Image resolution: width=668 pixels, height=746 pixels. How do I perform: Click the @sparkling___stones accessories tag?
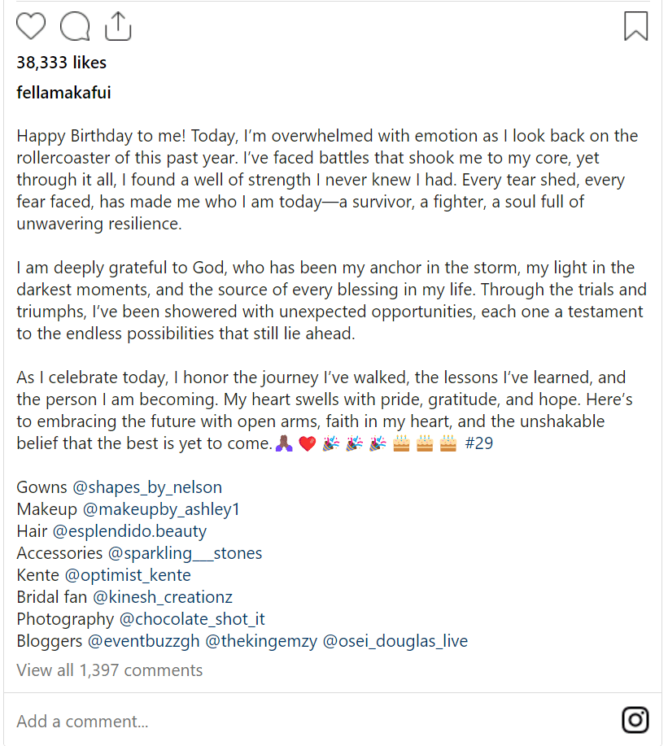pos(185,552)
